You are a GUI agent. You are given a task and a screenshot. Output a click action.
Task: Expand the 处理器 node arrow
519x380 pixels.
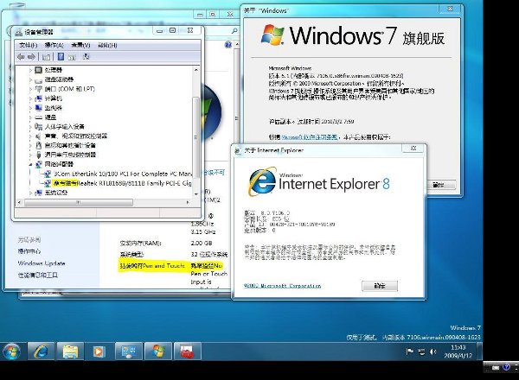click(30, 70)
